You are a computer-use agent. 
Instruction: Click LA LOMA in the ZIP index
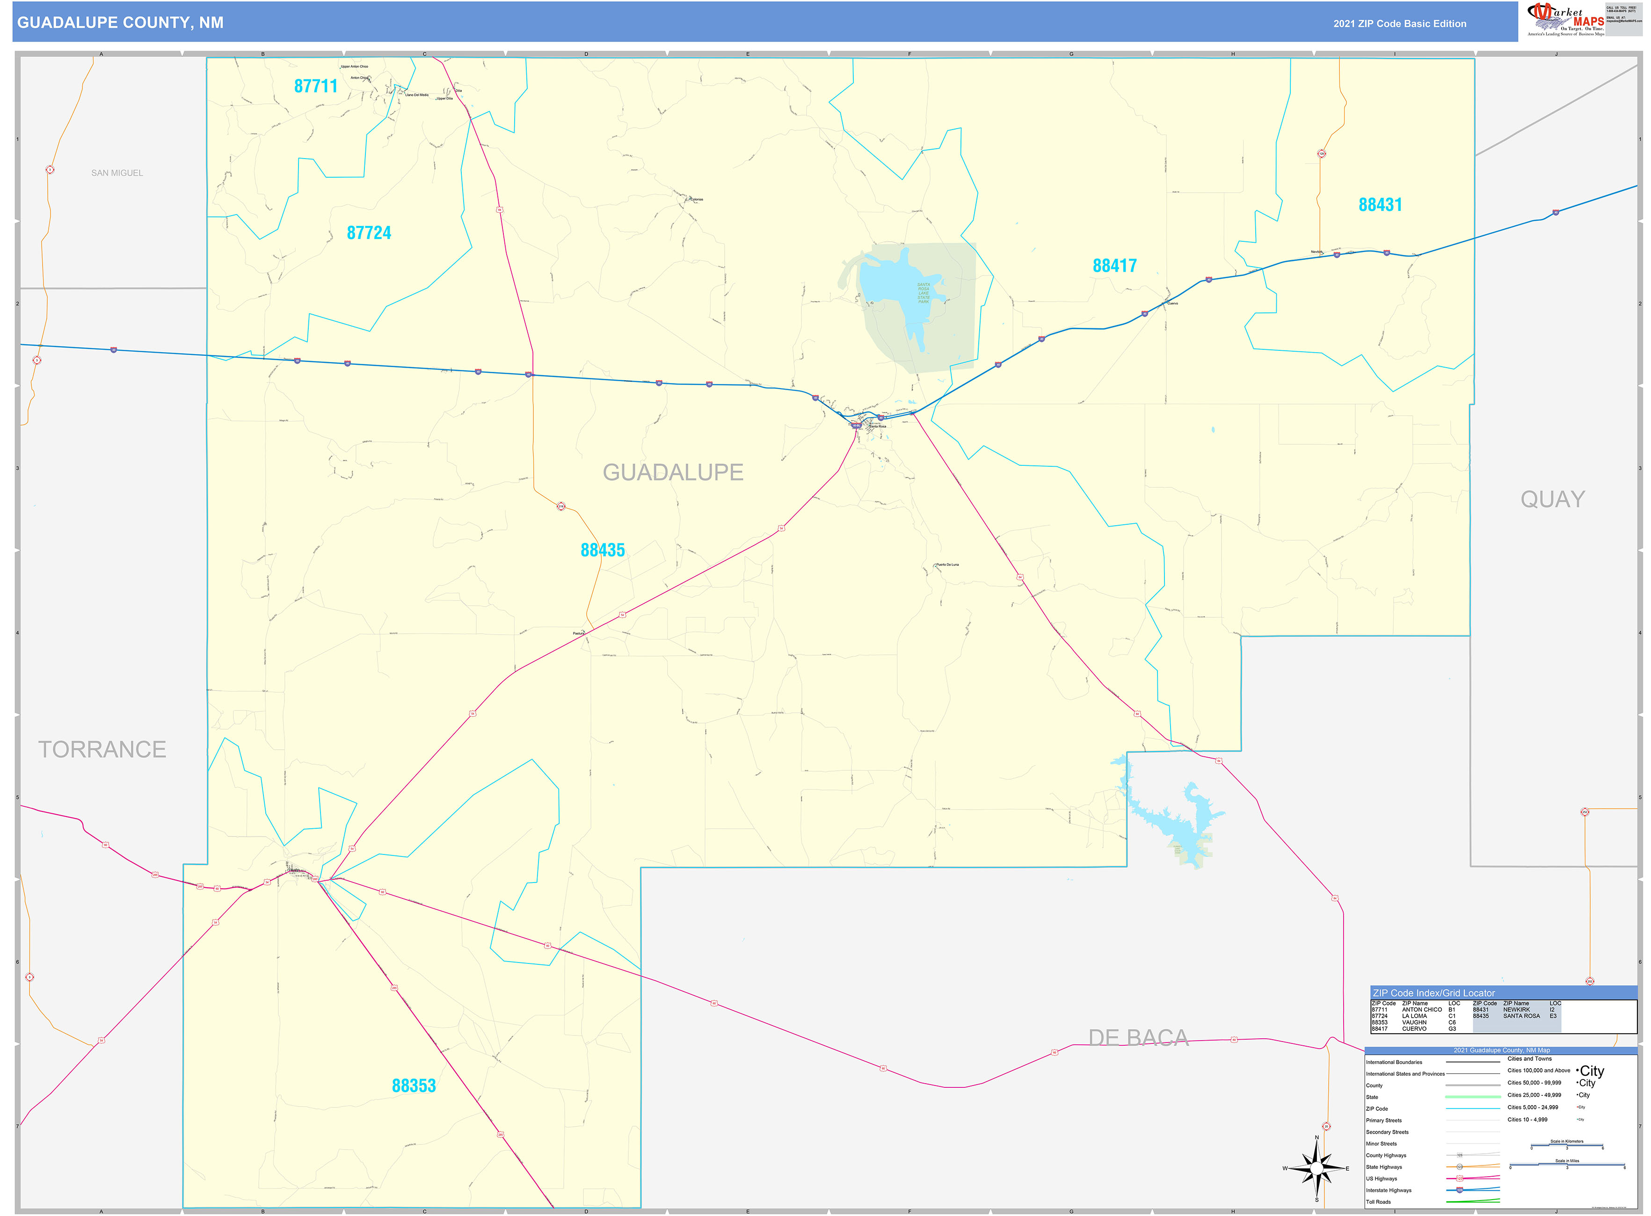1414,1016
